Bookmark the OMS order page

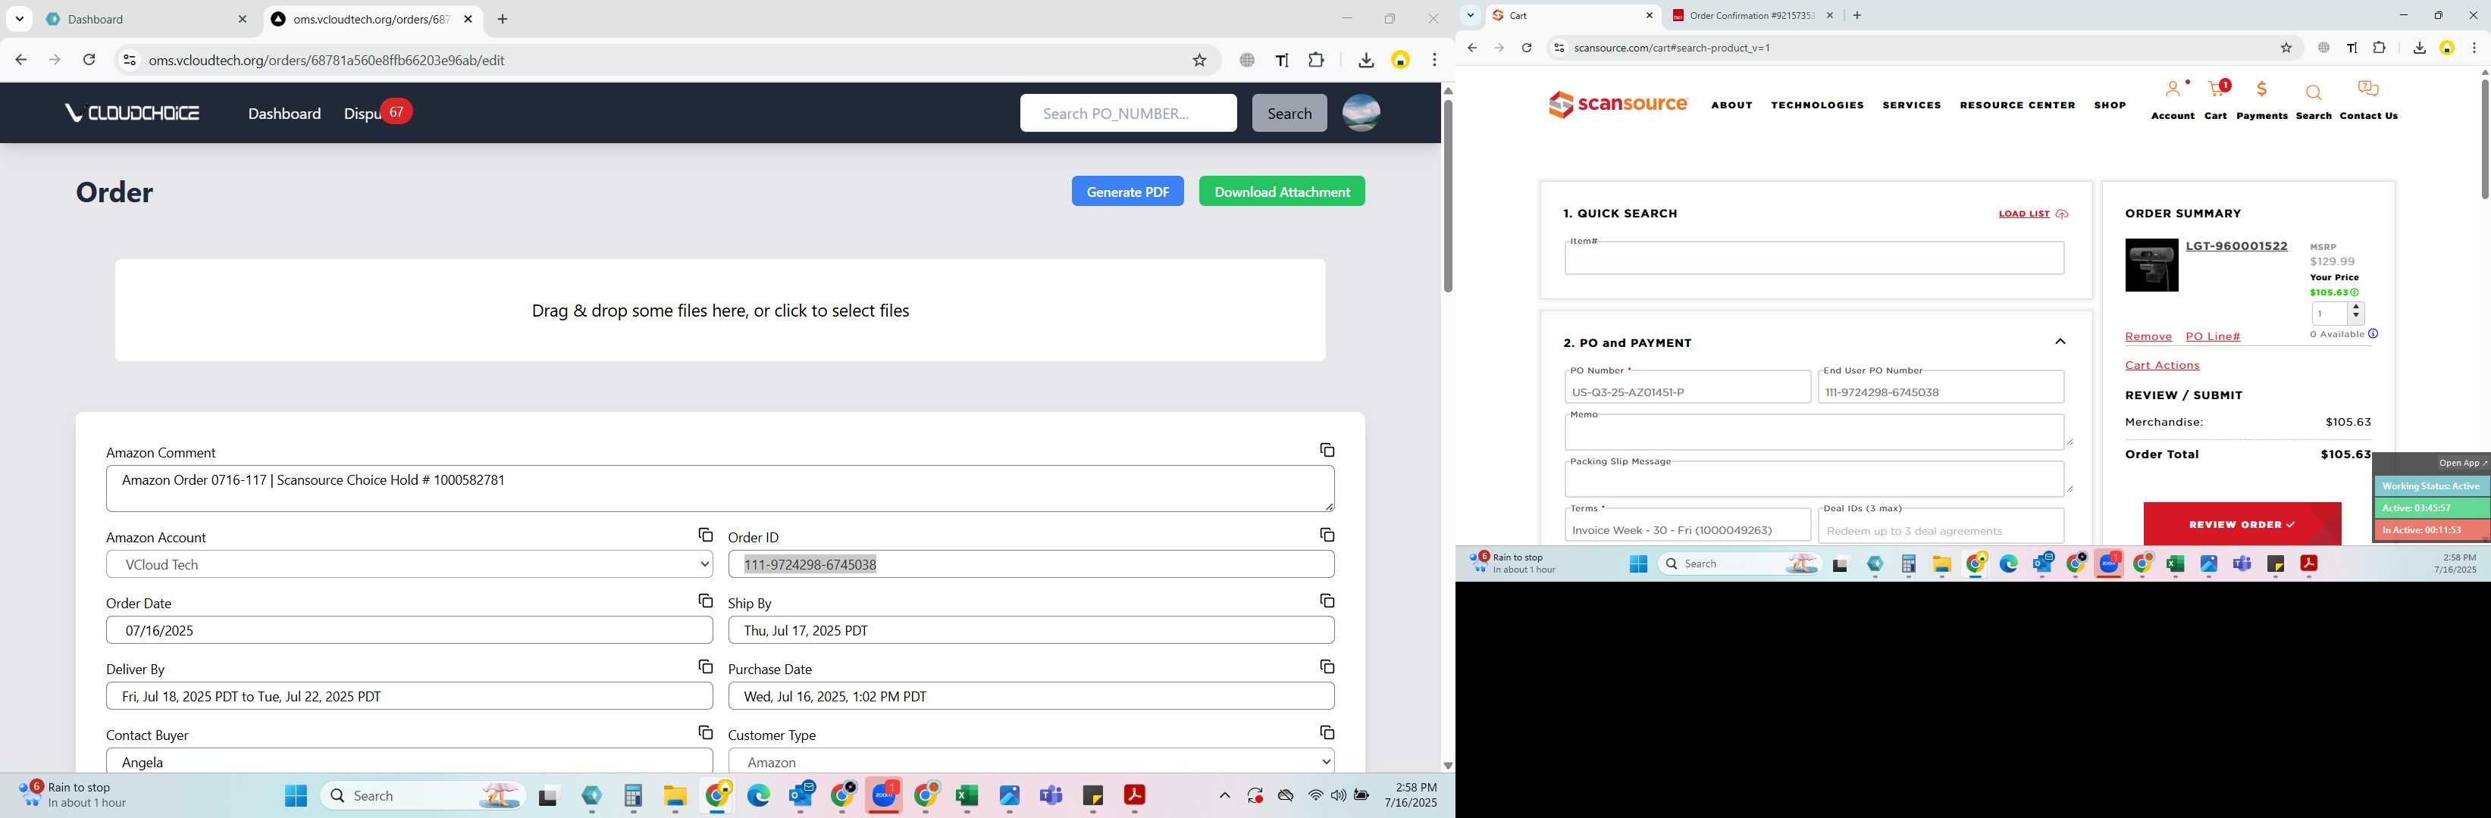pos(1199,60)
